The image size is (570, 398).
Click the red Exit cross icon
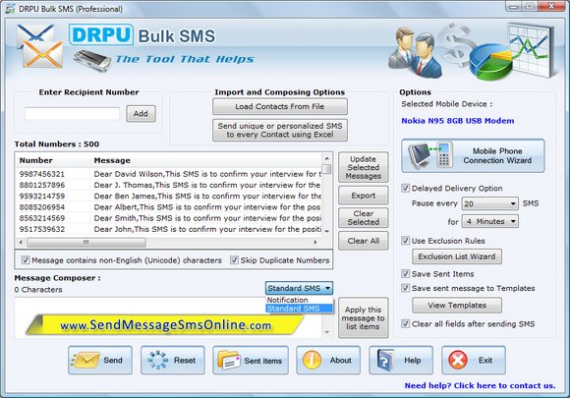pos(458,361)
